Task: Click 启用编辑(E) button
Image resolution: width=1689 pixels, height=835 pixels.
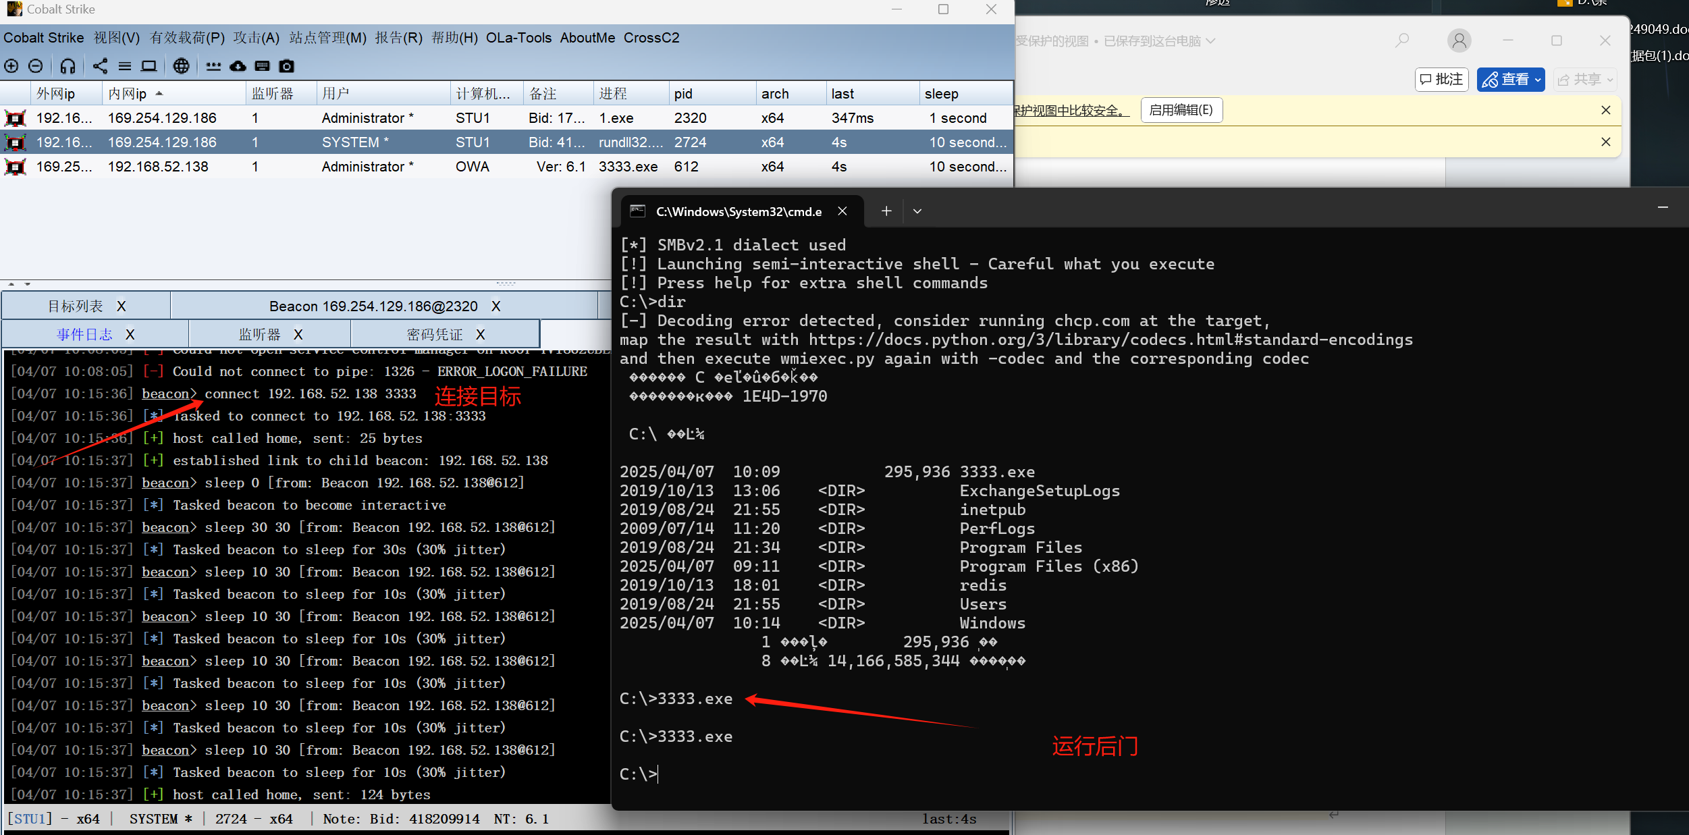Action: (x=1181, y=110)
